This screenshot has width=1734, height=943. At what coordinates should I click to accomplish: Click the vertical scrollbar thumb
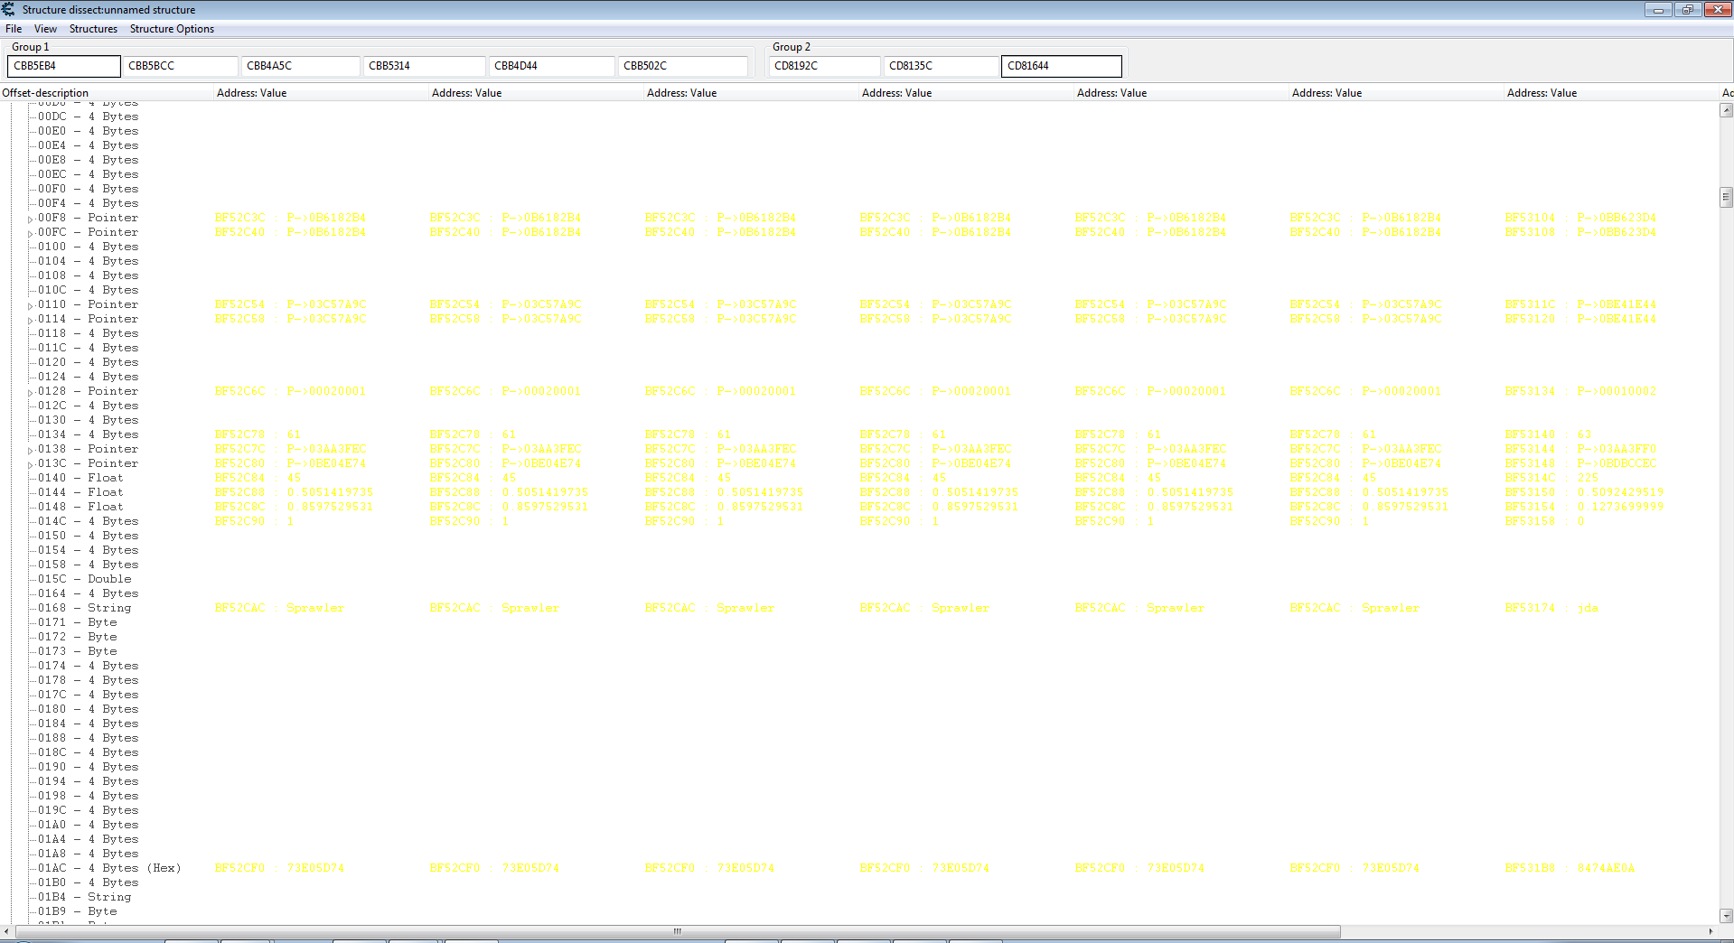pos(1726,196)
